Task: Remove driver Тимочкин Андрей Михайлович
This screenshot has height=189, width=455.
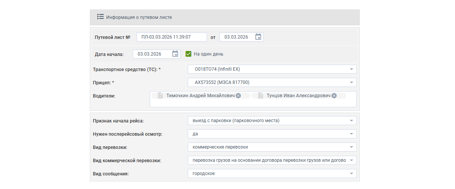Action: click(238, 96)
